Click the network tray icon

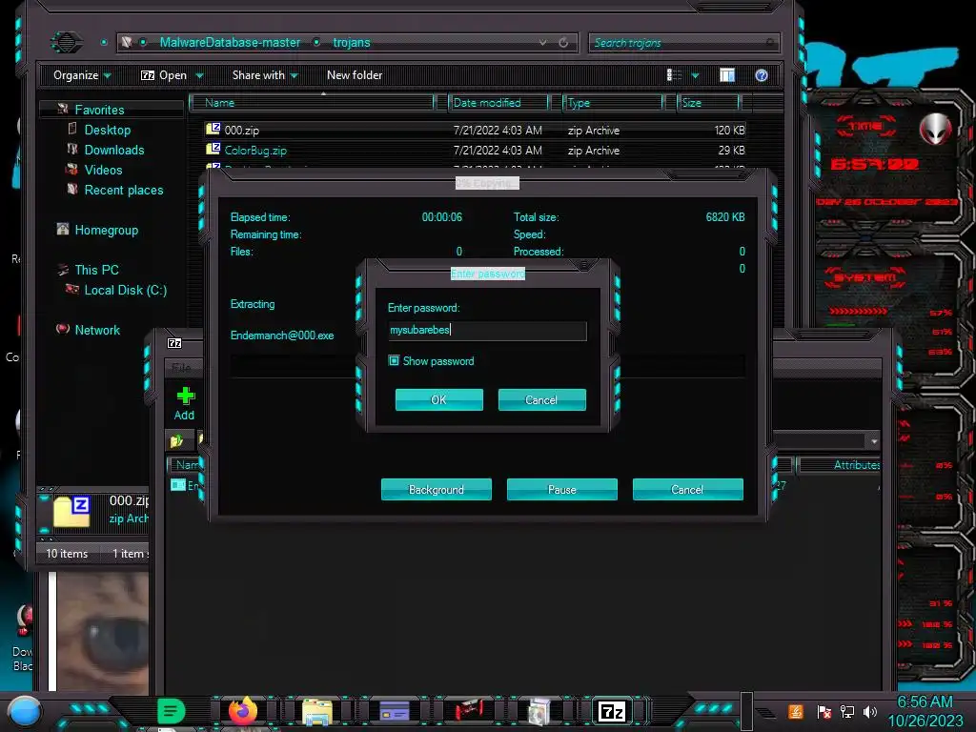pyautogui.click(x=847, y=711)
